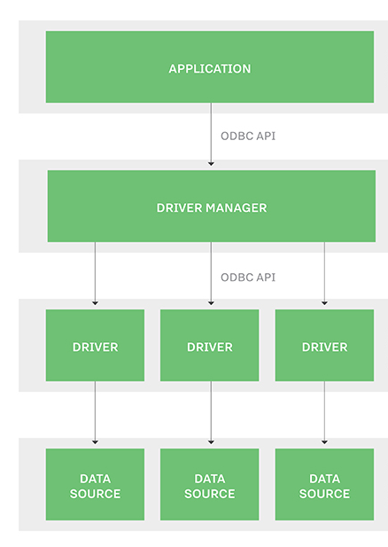Click arrowhead pointing into left DATA SOURCE
The image size is (388, 547).
point(95,442)
